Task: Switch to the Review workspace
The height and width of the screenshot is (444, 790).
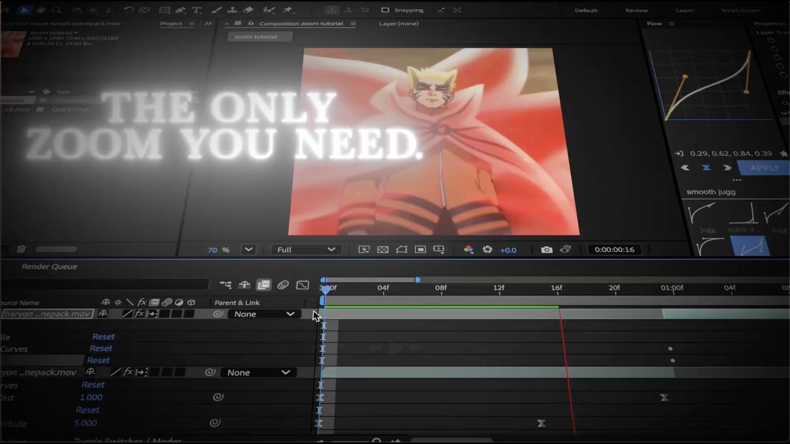Action: 636,10
